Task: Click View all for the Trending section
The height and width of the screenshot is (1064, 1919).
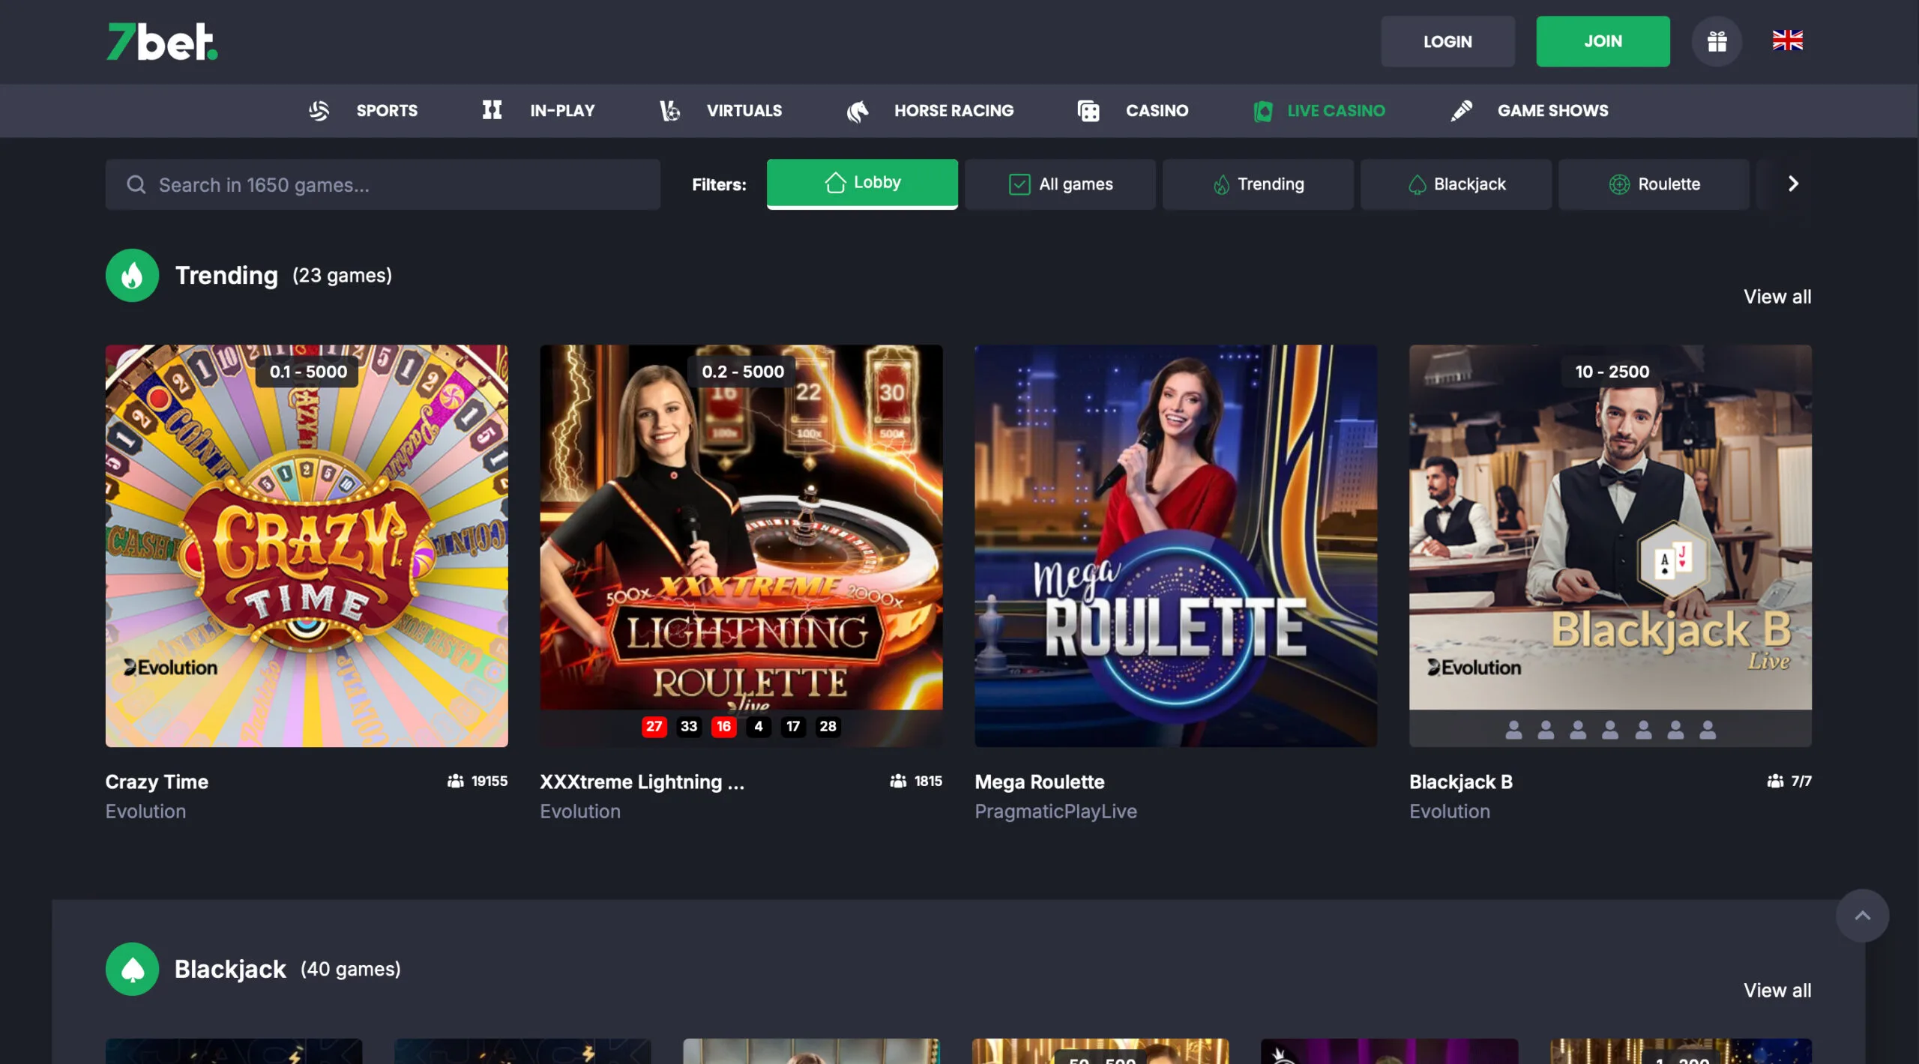Action: pos(1777,297)
